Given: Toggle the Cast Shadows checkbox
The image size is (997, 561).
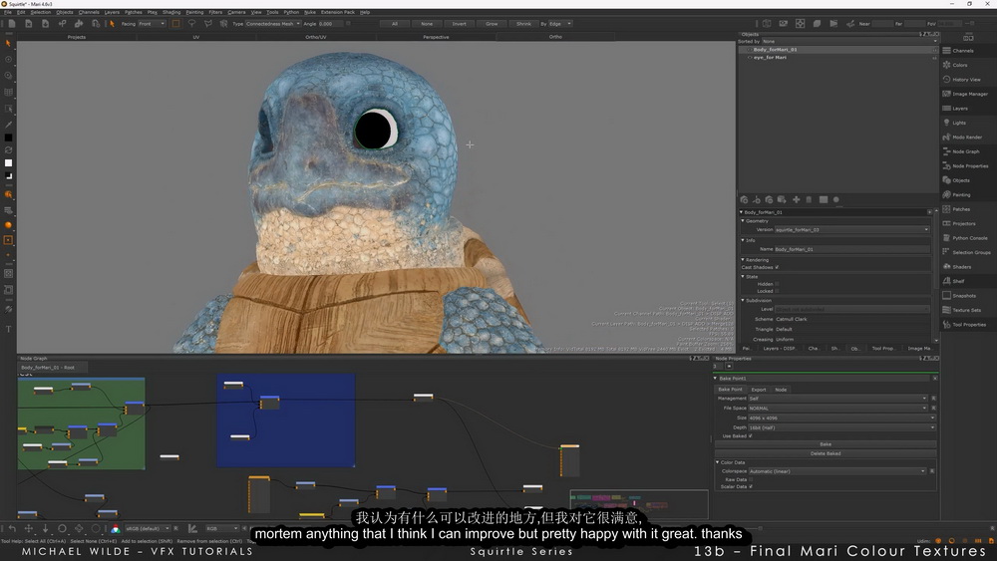Looking at the screenshot, I should 777,267.
